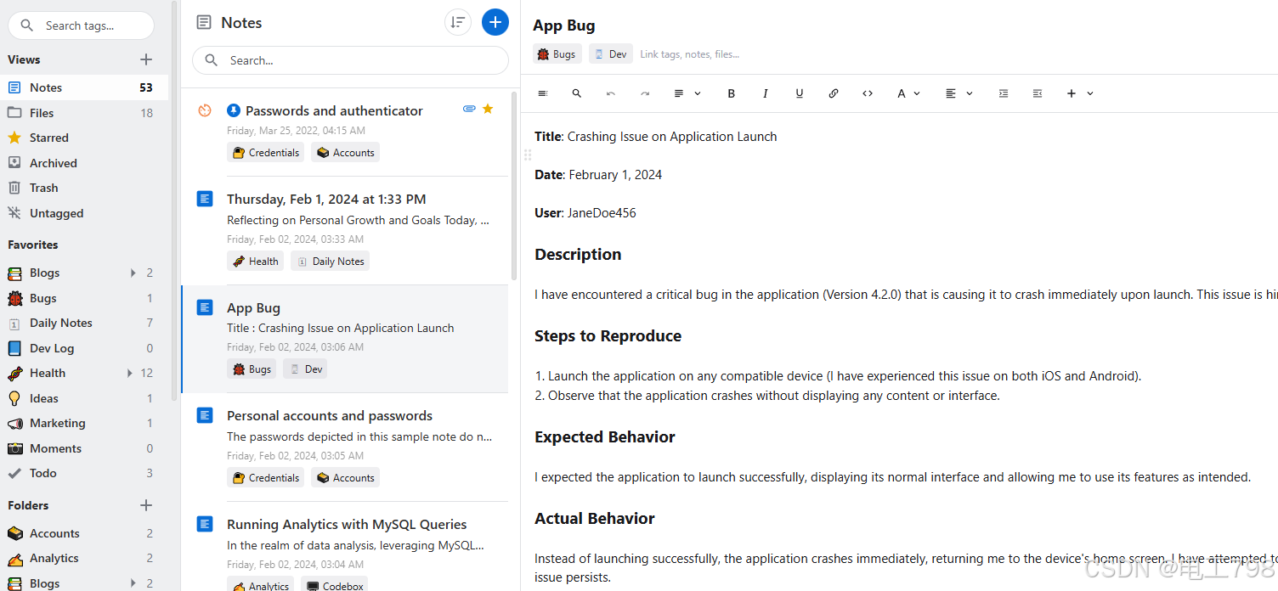Open the notes sort and display options

pyautogui.click(x=458, y=23)
